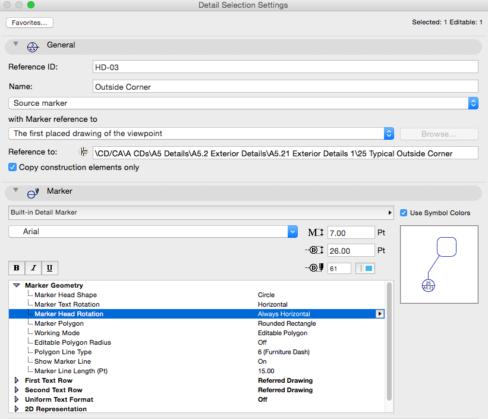
Task: Edit the marker pen number 61
Action: (339, 268)
